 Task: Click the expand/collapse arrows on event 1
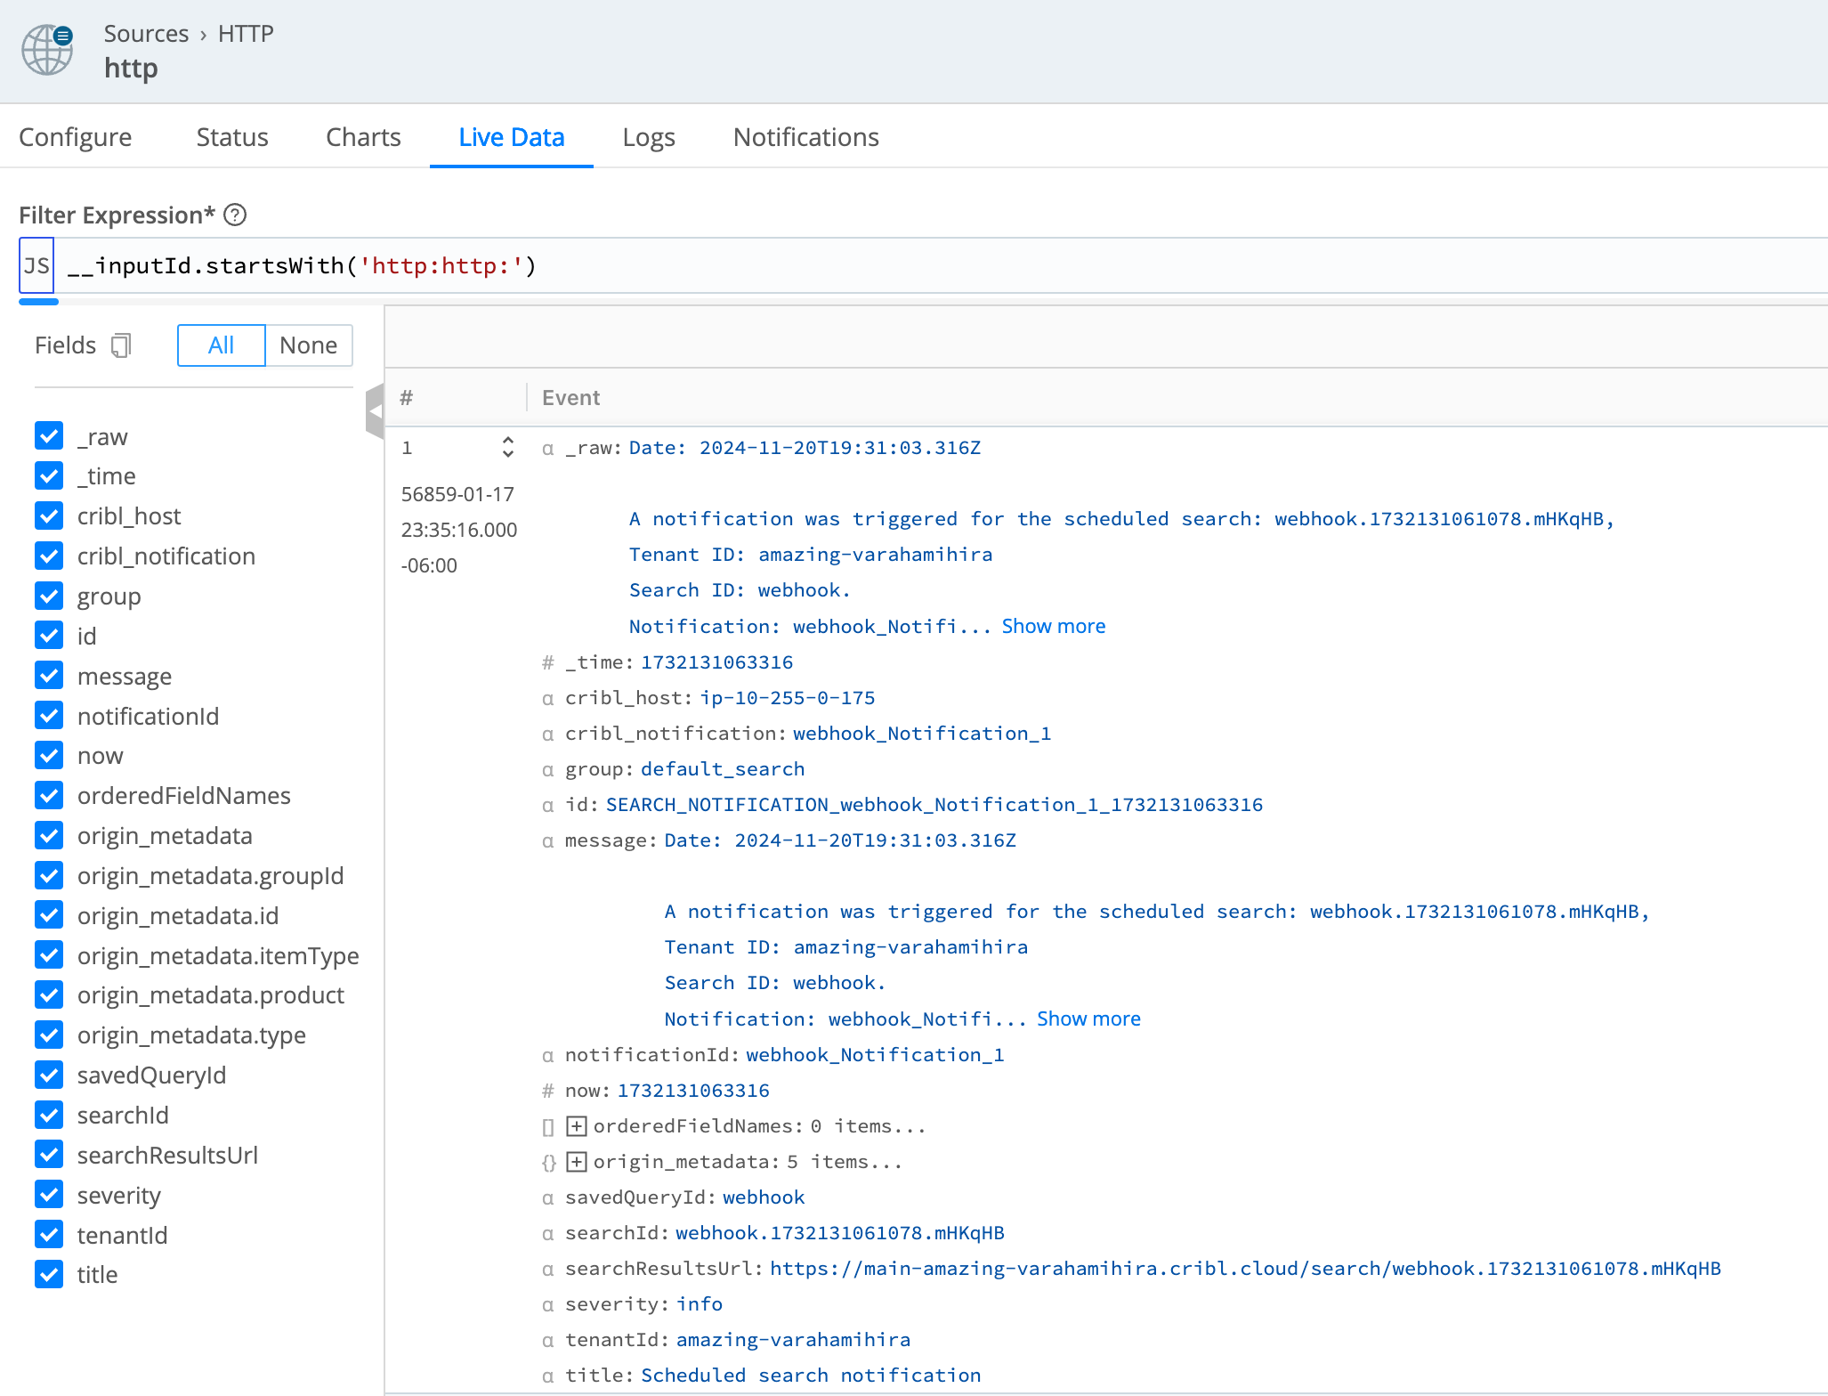507,447
